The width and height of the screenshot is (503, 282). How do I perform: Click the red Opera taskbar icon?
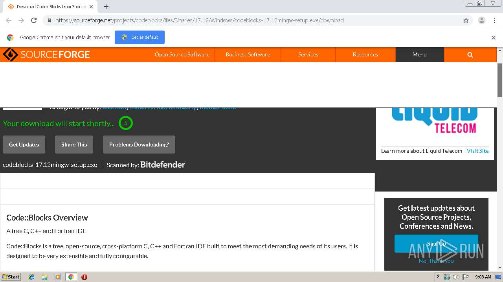(x=84, y=277)
